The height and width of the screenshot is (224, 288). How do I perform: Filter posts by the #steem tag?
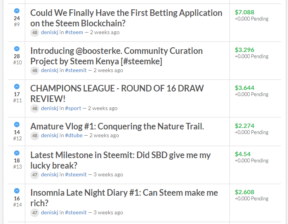pos(74,32)
